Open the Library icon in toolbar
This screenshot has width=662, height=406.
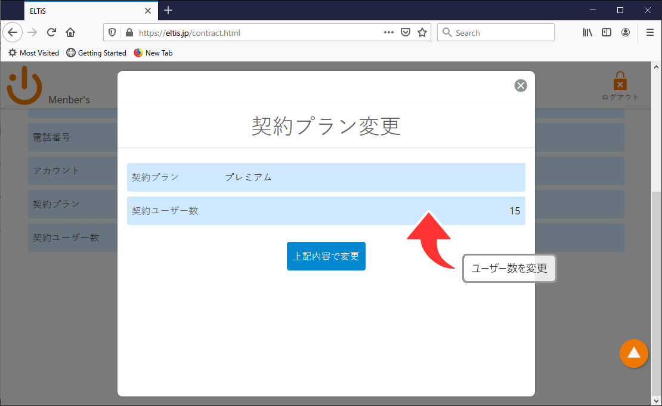click(x=587, y=32)
